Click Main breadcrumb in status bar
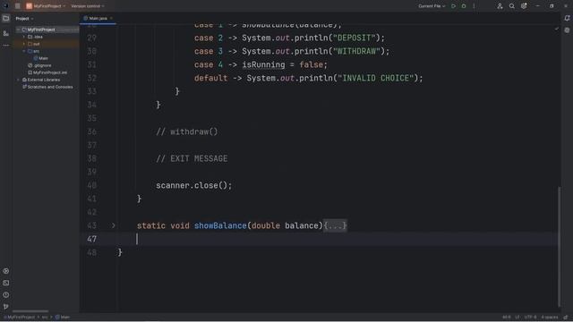The width and height of the screenshot is (573, 322). click(63, 318)
